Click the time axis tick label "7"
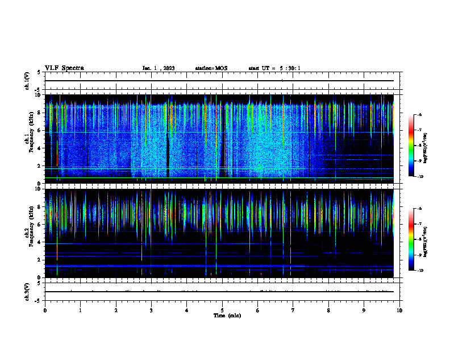Image resolution: width=450 pixels, height=348 pixels. tap(293, 310)
